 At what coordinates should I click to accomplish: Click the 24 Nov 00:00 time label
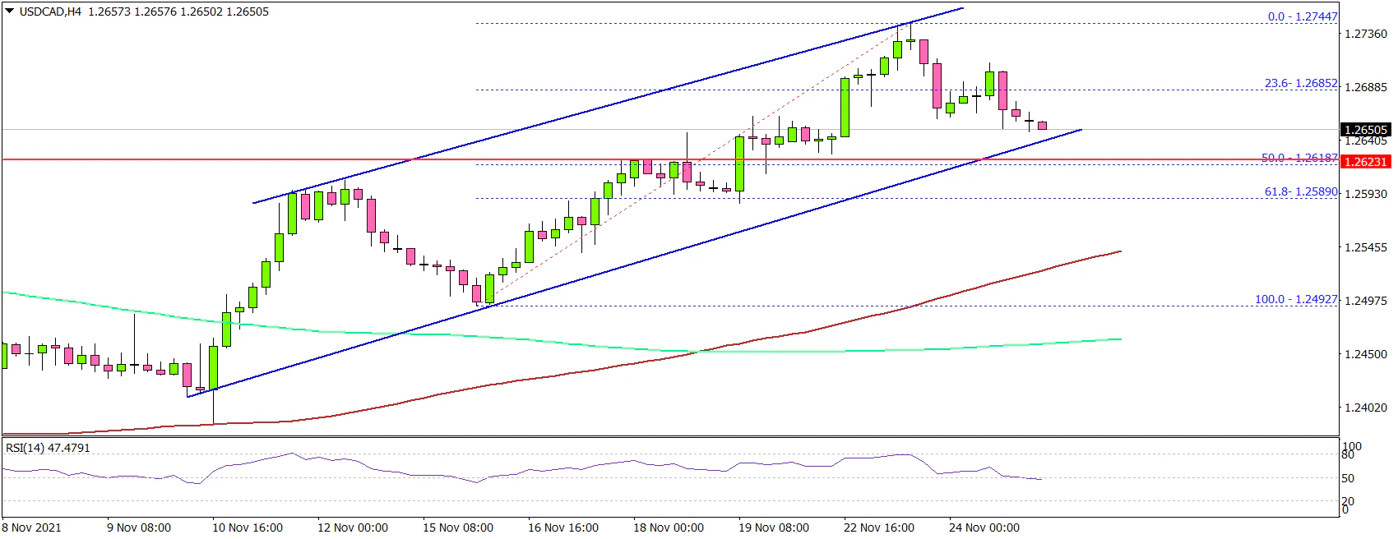point(984,527)
